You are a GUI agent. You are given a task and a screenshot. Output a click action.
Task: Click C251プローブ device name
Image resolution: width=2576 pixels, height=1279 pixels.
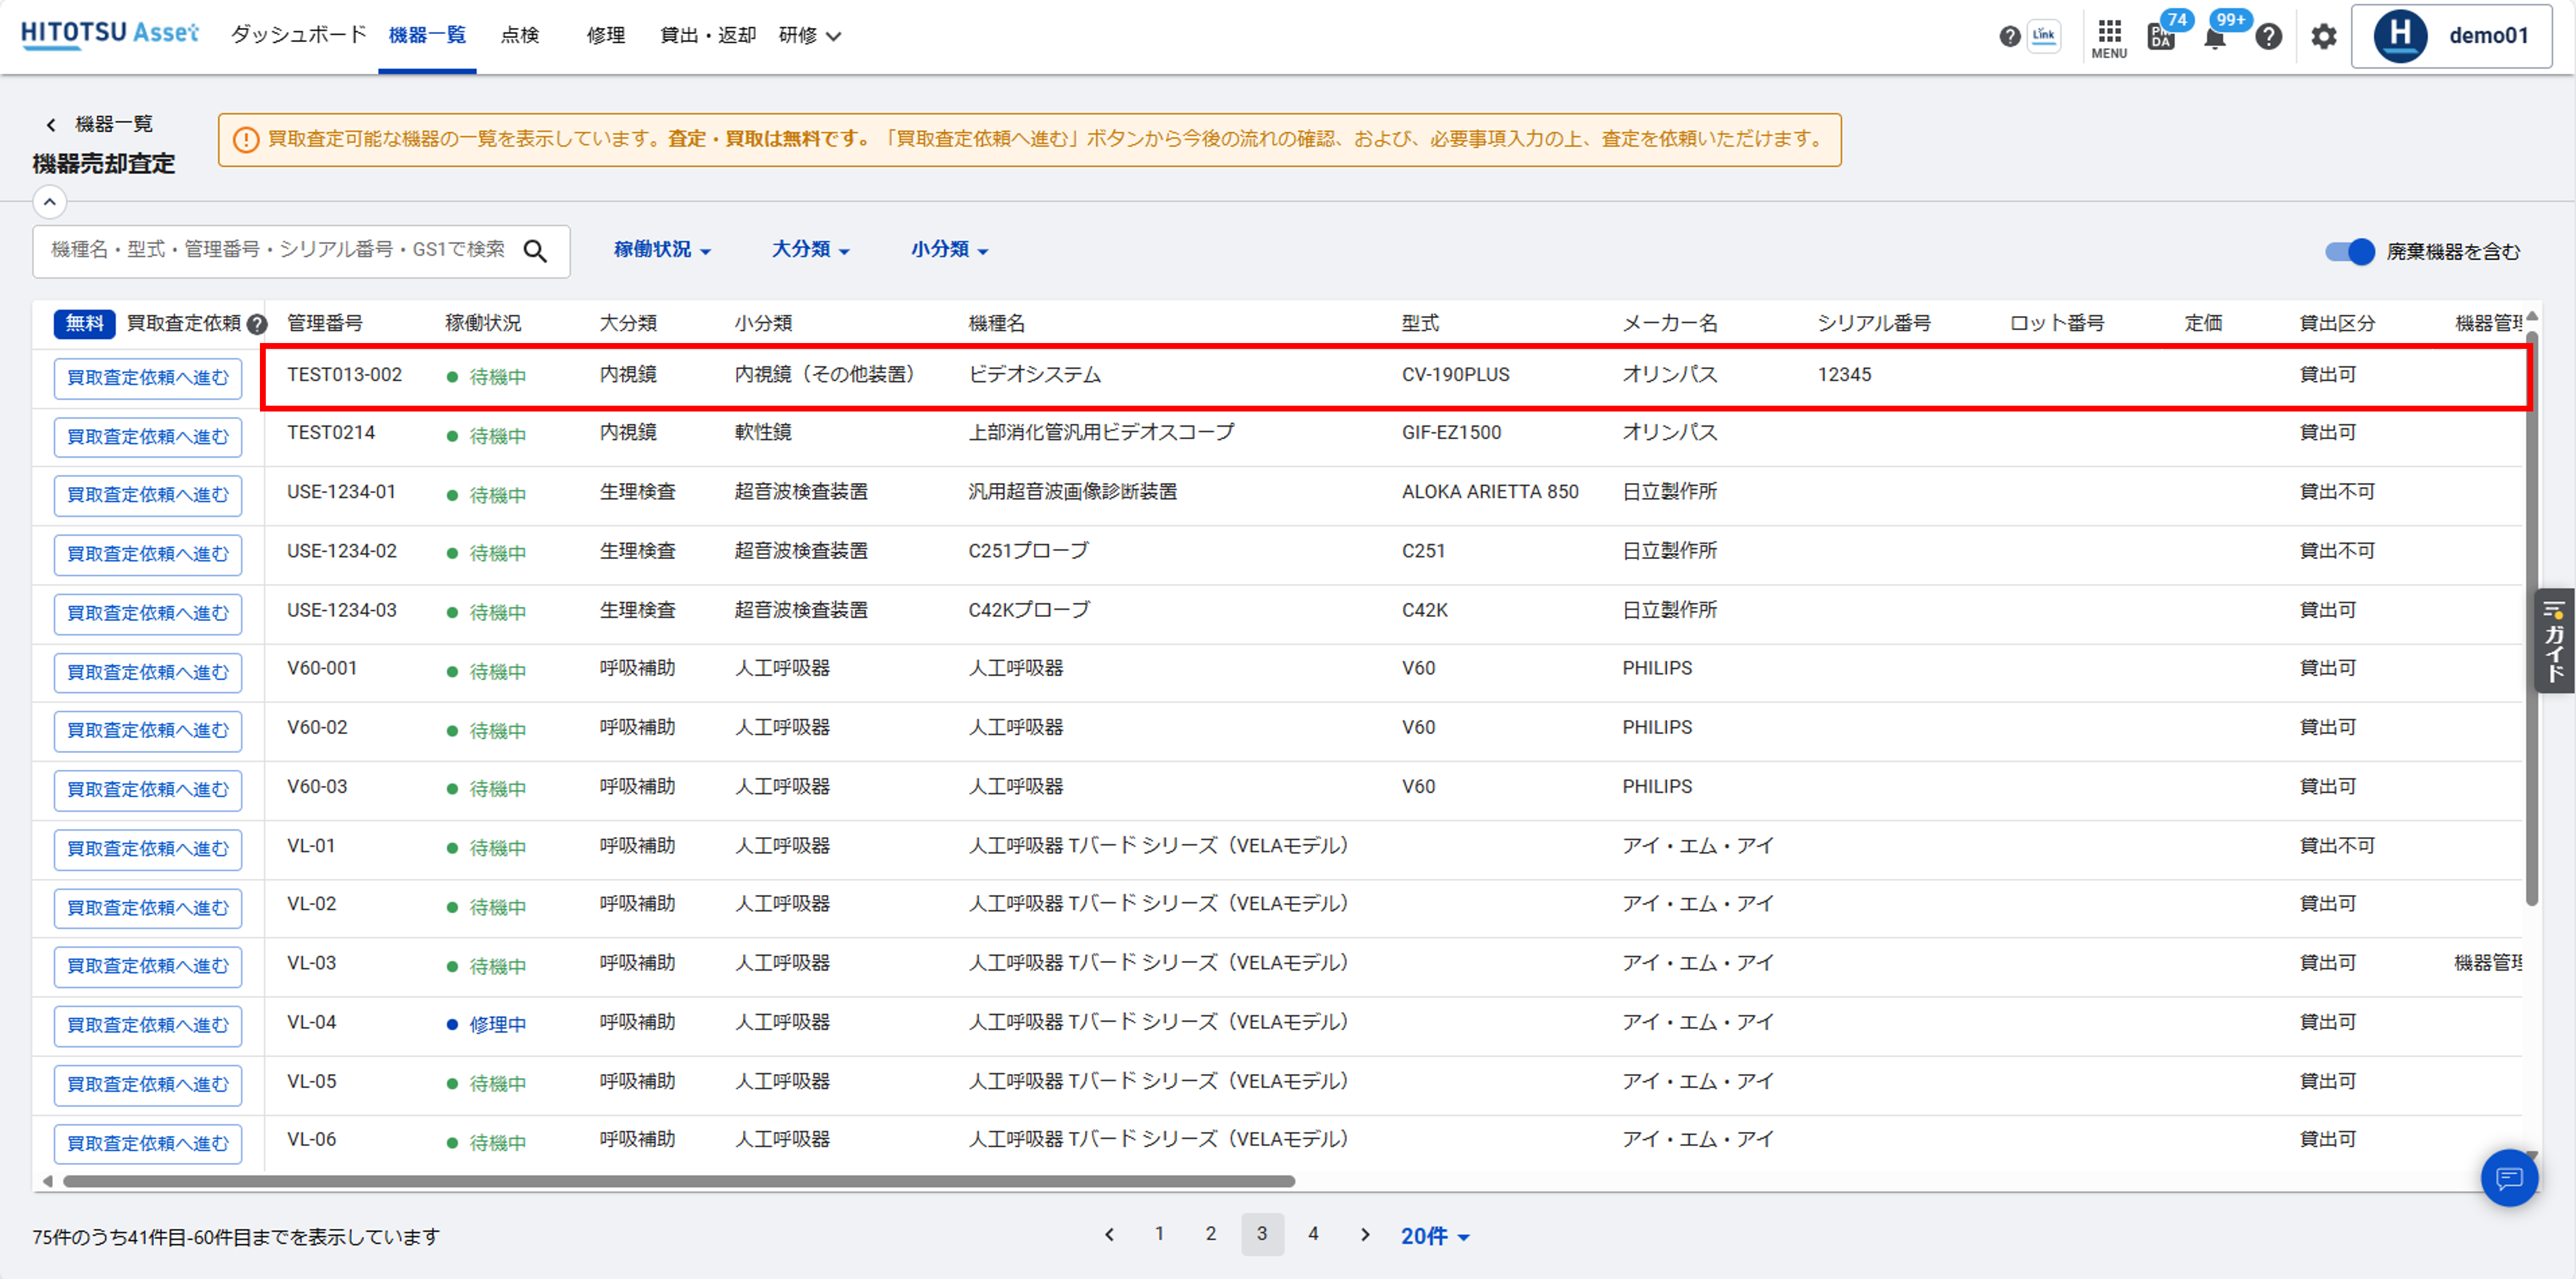pos(1029,551)
